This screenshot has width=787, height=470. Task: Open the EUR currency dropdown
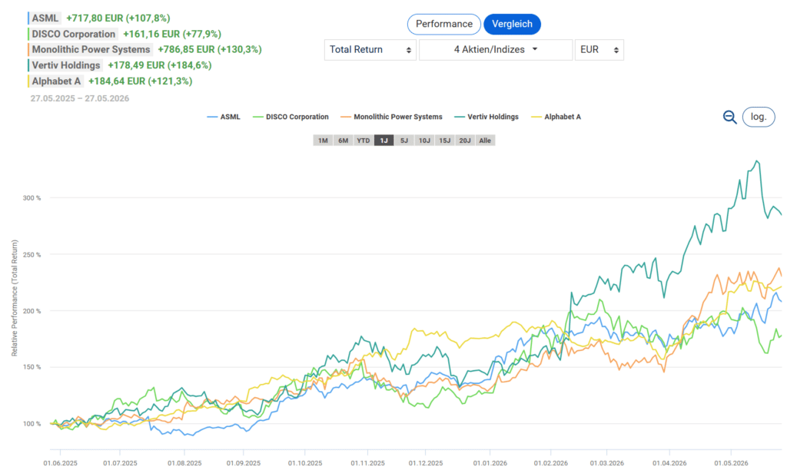(599, 50)
